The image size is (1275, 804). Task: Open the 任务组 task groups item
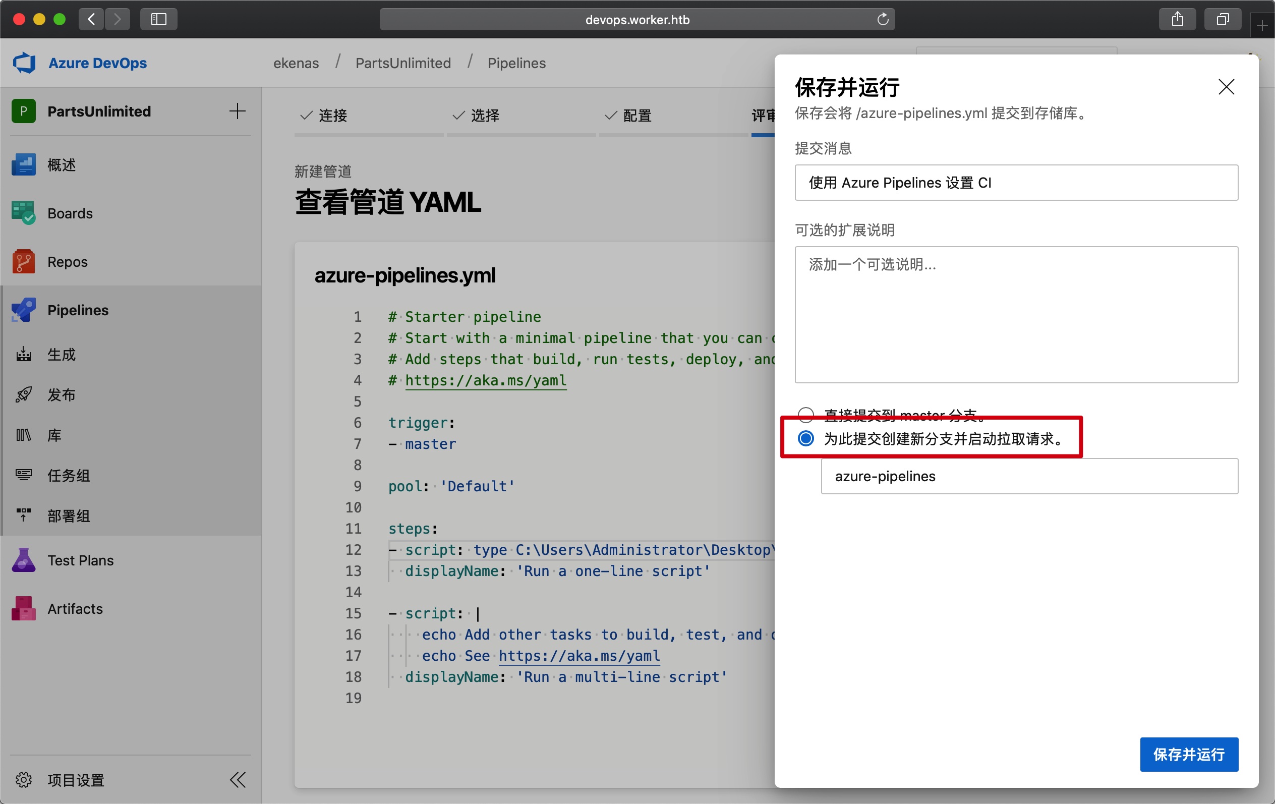[68, 476]
